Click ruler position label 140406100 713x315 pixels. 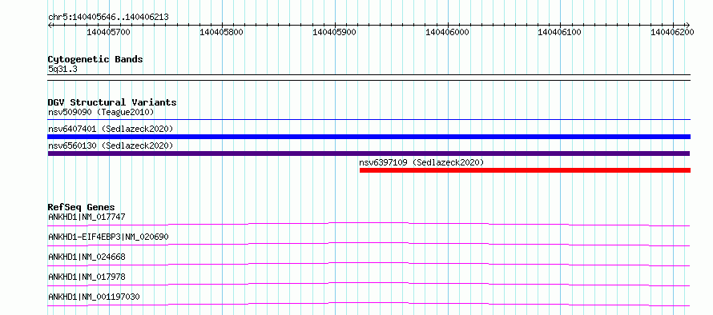pyautogui.click(x=560, y=32)
